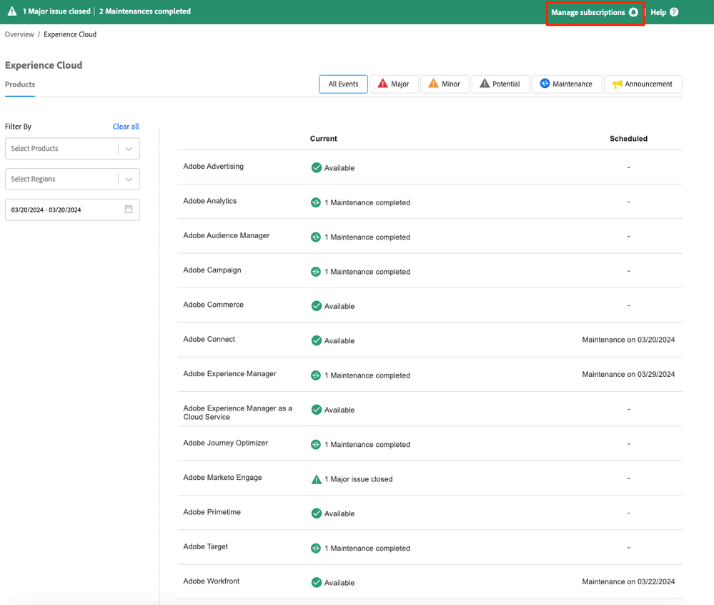Open the Adobe Commerce product
Image resolution: width=714 pixels, height=605 pixels.
pos(214,305)
